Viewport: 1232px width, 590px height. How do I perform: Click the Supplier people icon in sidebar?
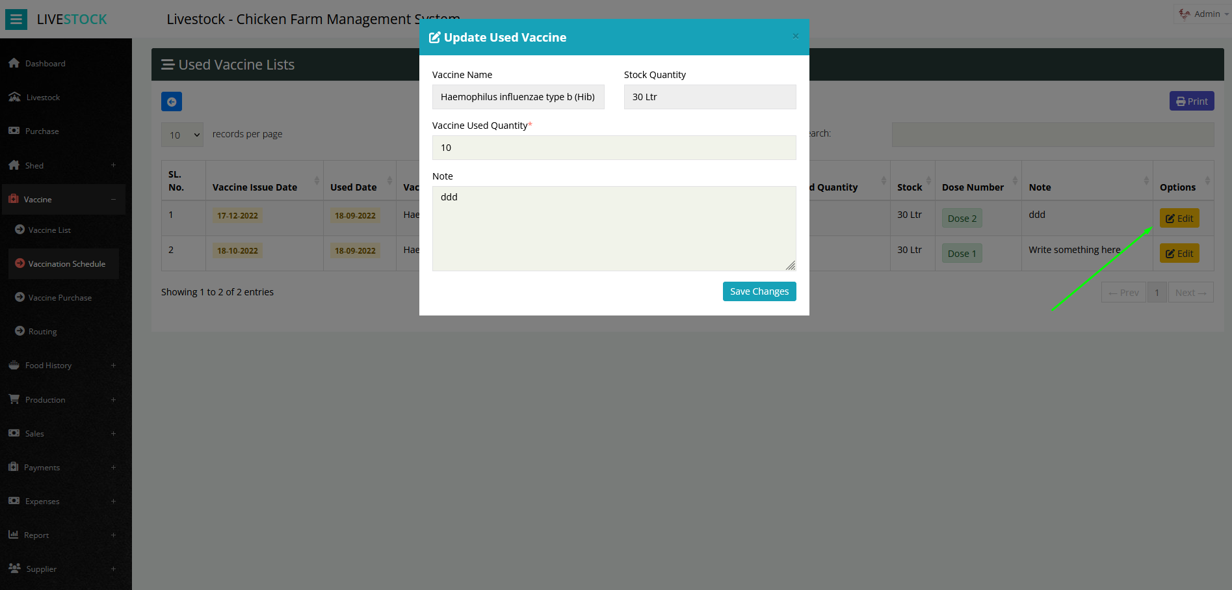pyautogui.click(x=14, y=569)
